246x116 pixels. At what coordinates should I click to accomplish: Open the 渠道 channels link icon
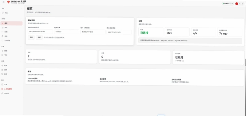(x=2, y=28)
